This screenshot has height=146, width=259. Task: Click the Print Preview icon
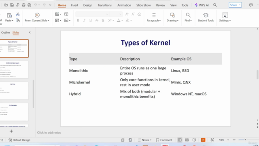pos(30,5)
